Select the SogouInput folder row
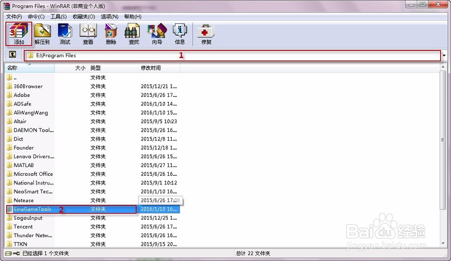451x261 pixels. [x=92, y=218]
